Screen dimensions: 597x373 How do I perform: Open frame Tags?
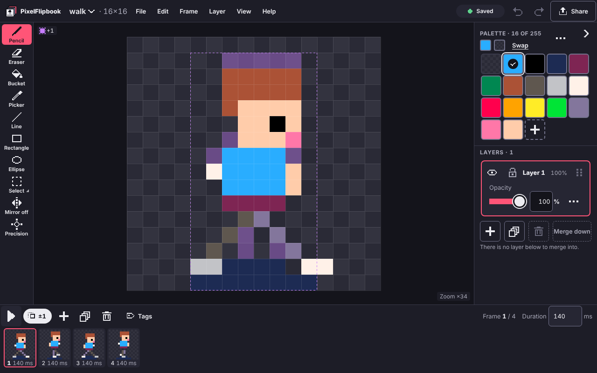click(x=139, y=316)
